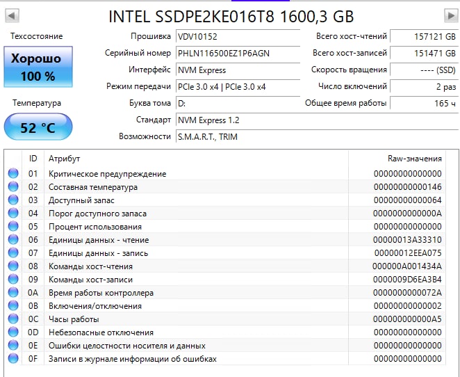Screen dimensions: 460x377
Task: Go to next disk with right arrow
Action: coord(451,15)
